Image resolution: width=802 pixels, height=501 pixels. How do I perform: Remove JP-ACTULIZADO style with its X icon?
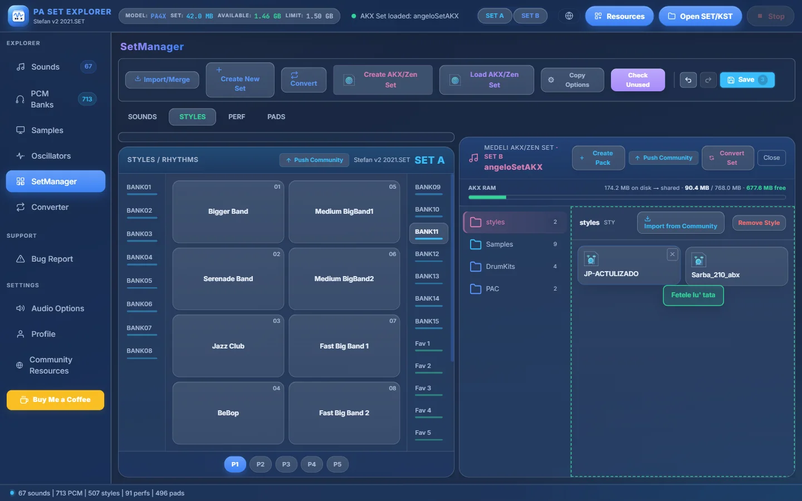point(672,254)
